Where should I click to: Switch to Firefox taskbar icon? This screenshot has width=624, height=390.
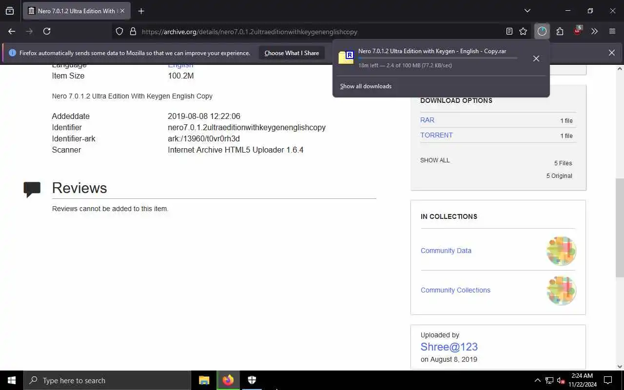(x=228, y=380)
